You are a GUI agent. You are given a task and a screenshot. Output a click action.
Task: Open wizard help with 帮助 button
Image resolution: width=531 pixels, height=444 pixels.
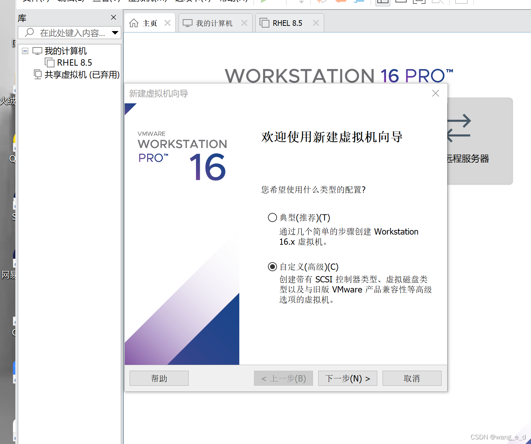159,378
